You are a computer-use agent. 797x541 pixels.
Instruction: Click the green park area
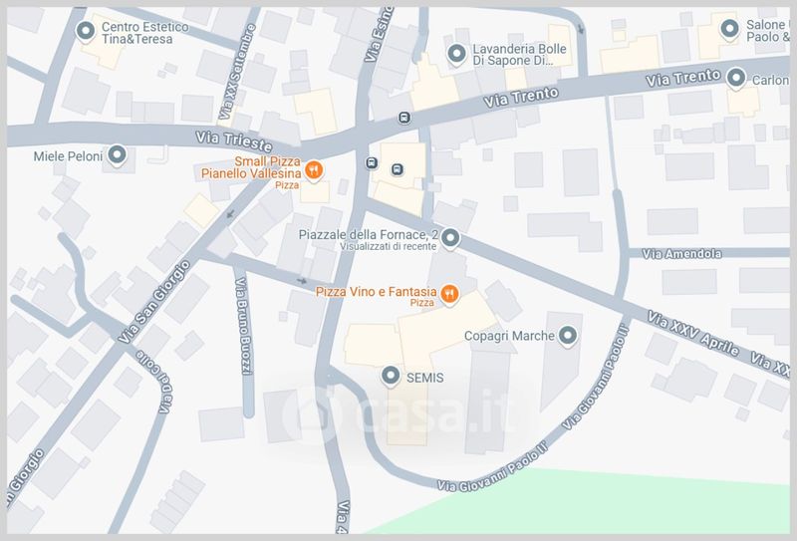636,503
